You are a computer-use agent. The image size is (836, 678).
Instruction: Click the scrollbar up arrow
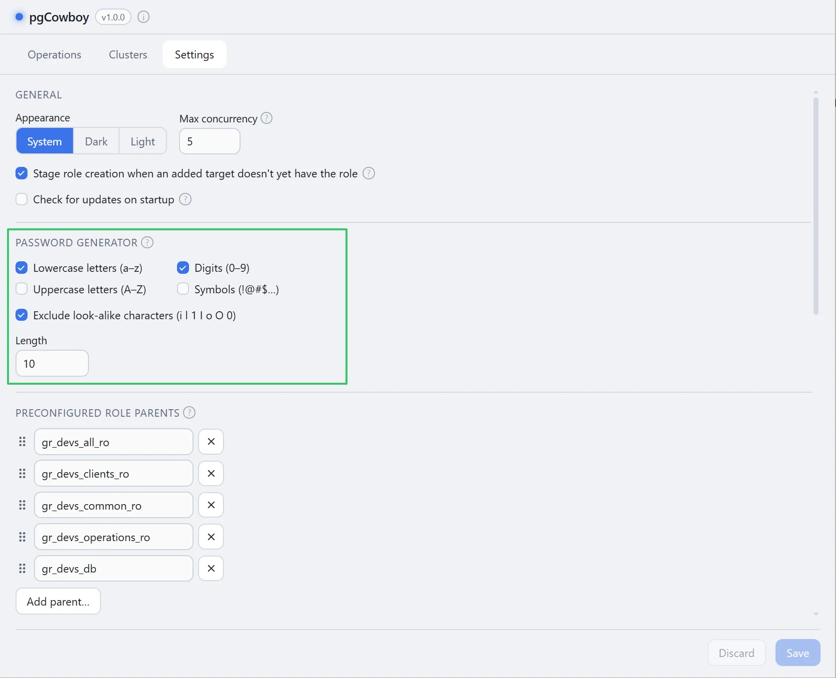(x=815, y=92)
